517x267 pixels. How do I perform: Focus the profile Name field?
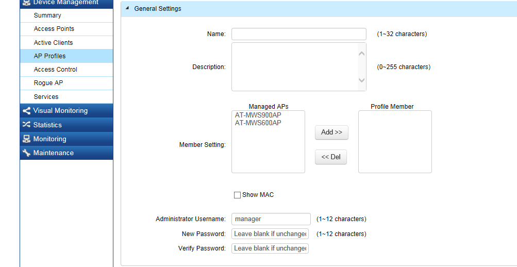[298, 34]
